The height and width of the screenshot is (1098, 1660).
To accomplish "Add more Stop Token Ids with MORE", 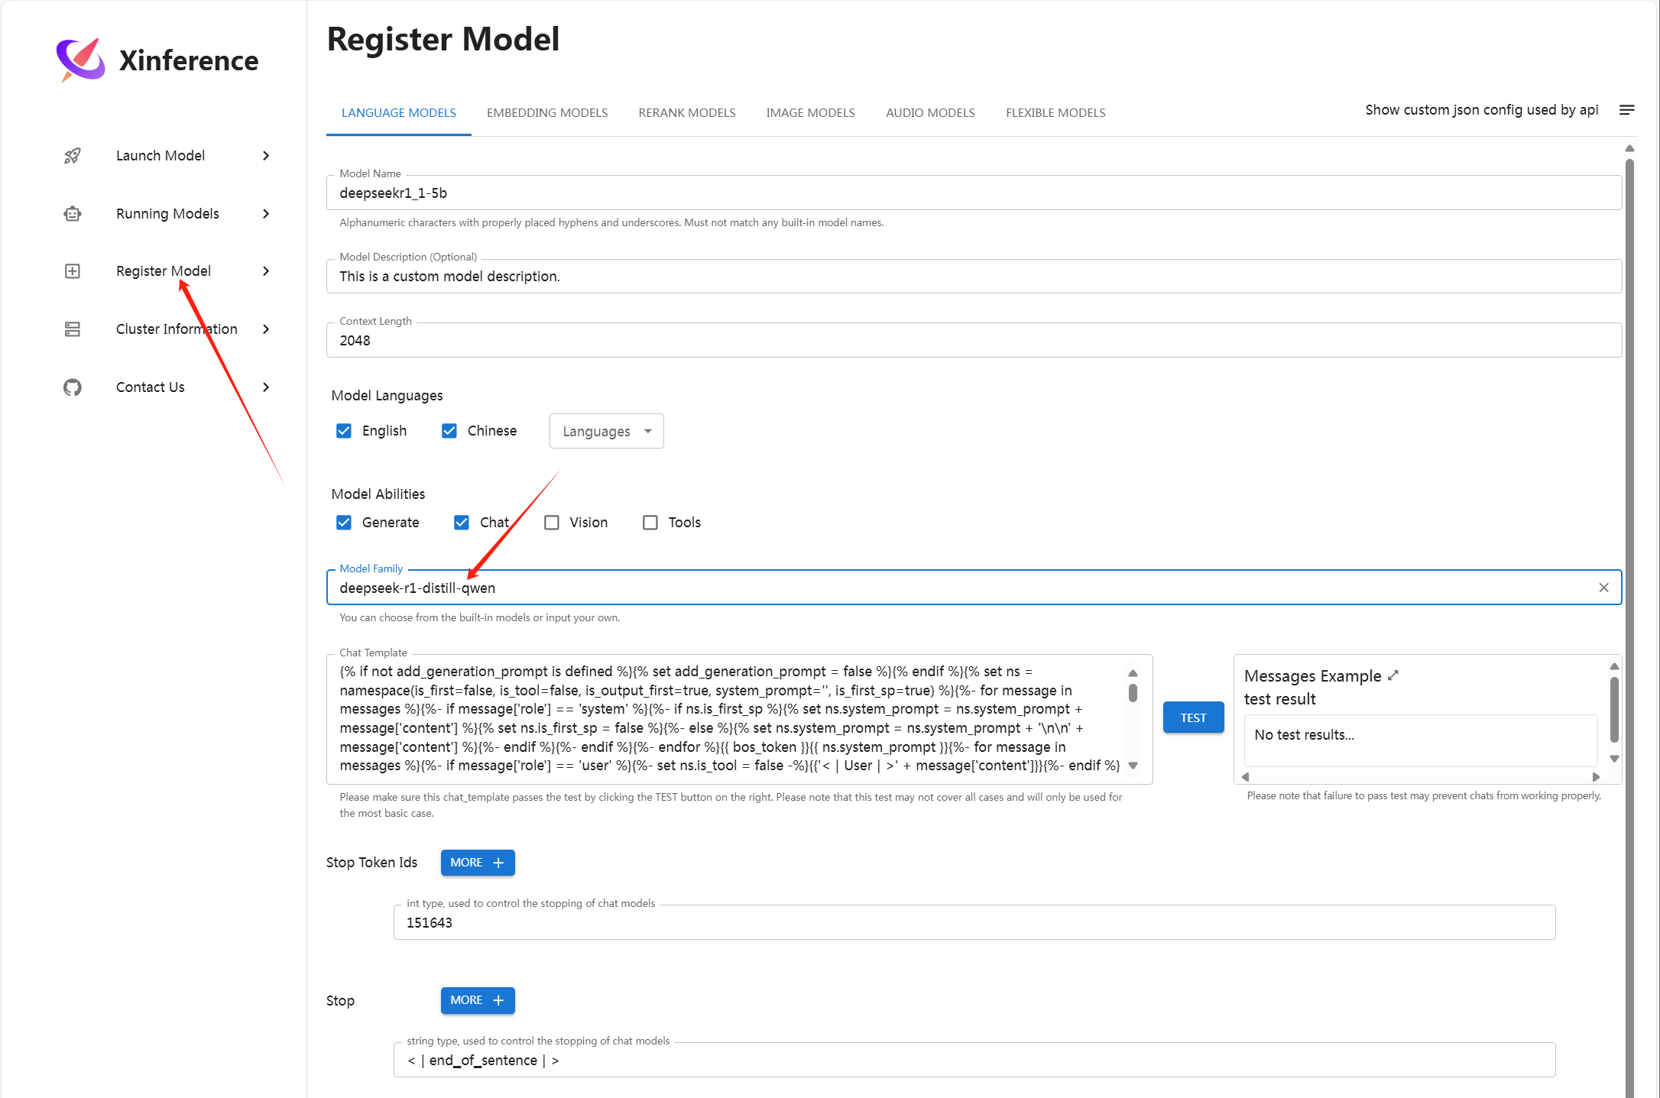I will [478, 863].
